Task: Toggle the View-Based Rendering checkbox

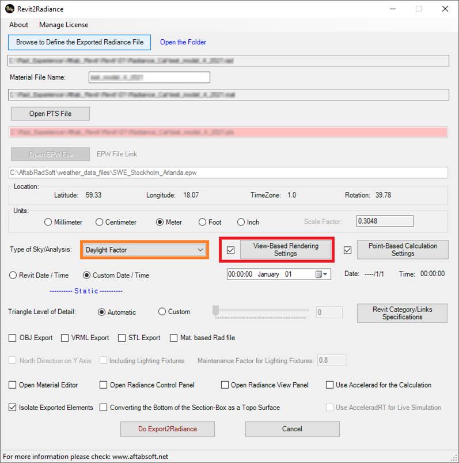Action: pyautogui.click(x=231, y=250)
